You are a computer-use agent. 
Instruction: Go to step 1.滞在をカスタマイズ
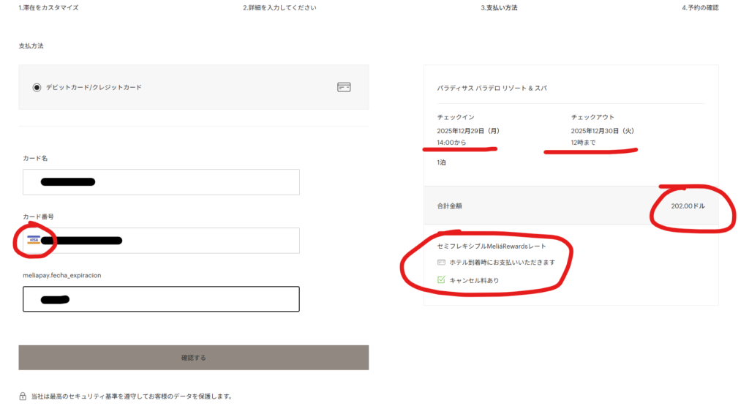pyautogui.click(x=48, y=8)
